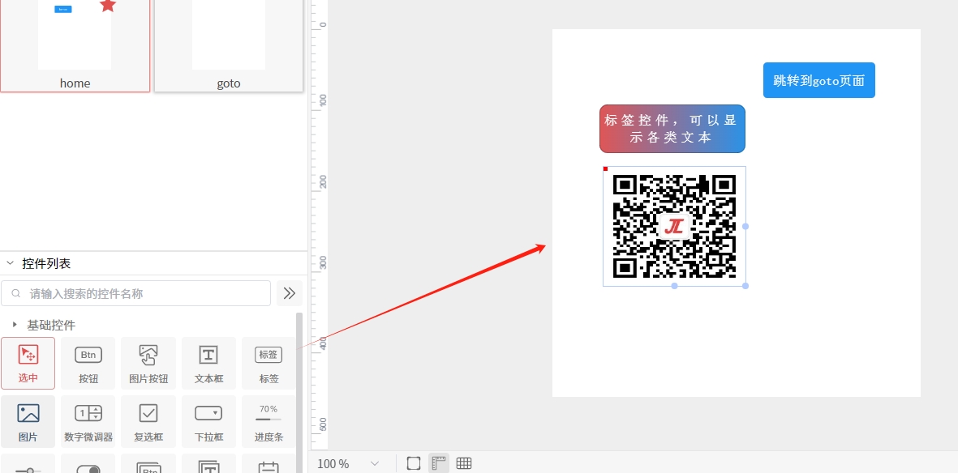This screenshot has width=958, height=473.
Task: Pick the 复选框 checkbox widget
Action: tap(148, 421)
